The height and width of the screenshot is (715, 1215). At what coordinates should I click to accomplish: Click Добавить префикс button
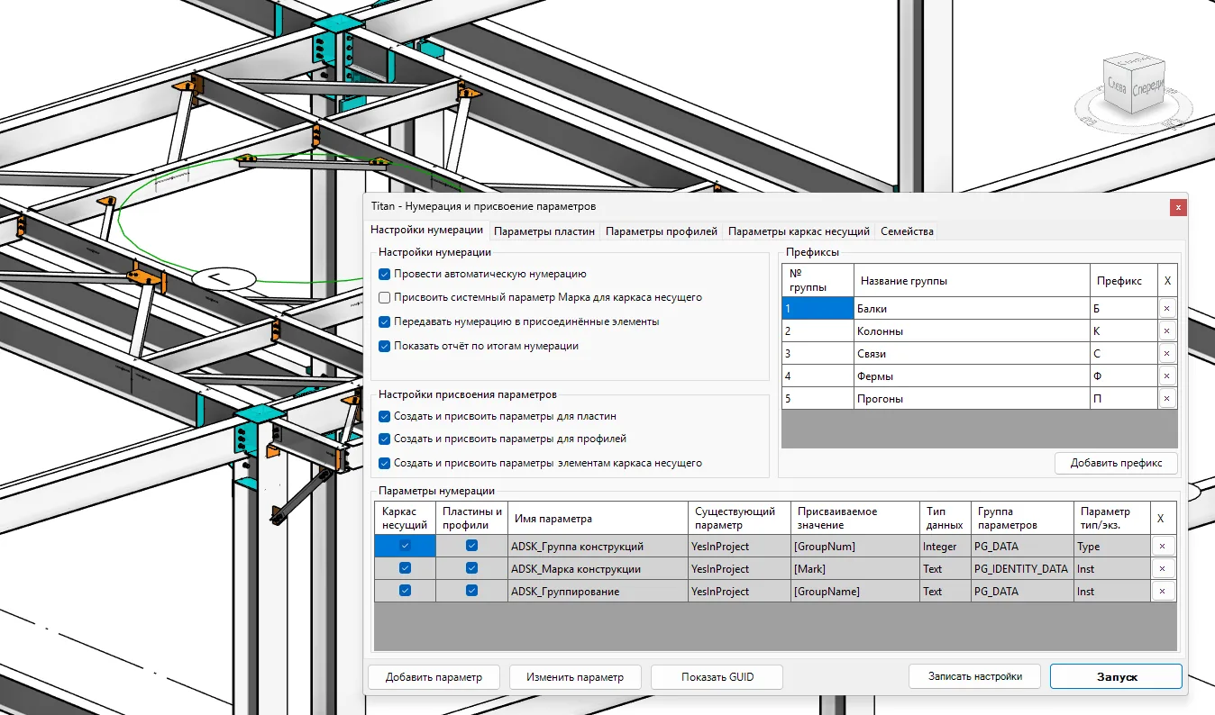tap(1116, 463)
